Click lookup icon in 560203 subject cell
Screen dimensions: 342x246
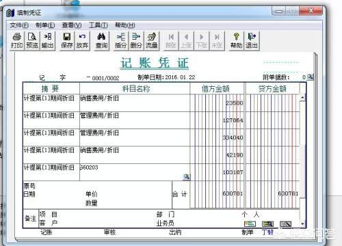pos(187,177)
